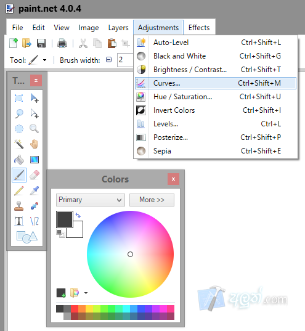305x331 pixels.
Task: Select the Color Picker eyedropper tool
Action: 34,190
